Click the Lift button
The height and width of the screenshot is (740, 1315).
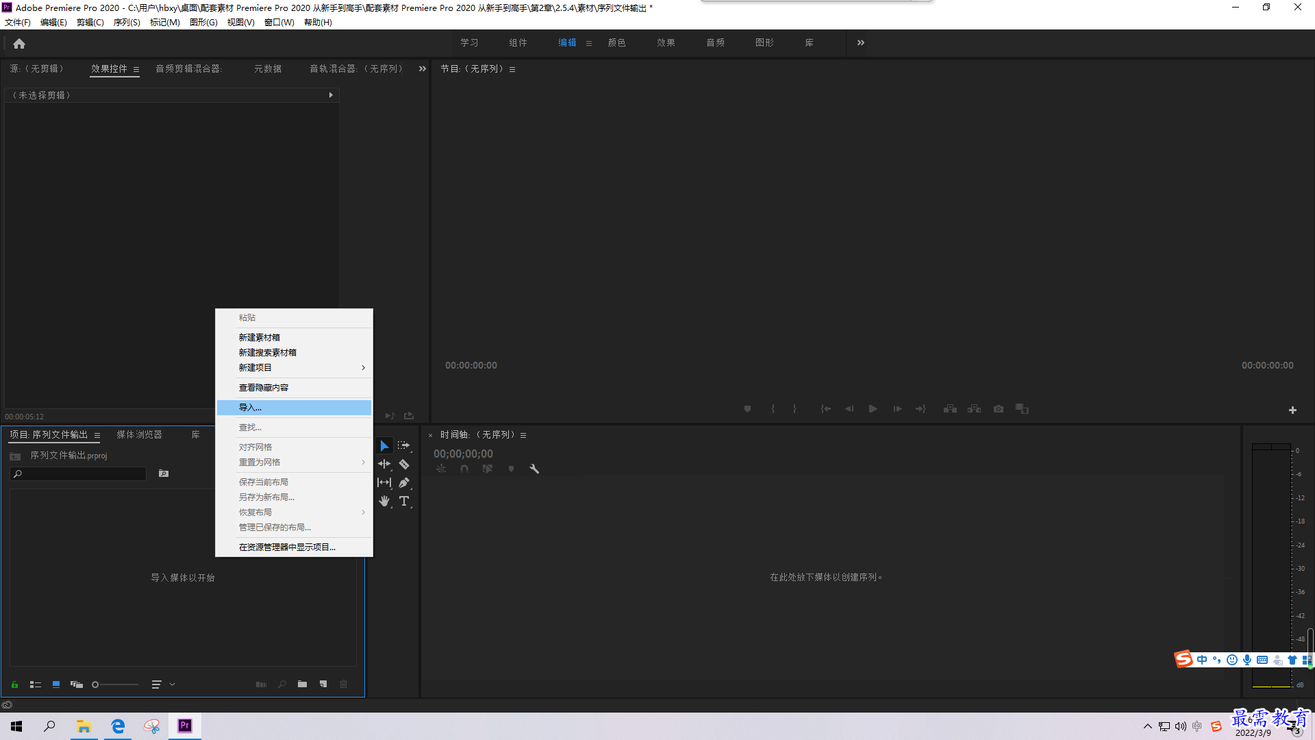(950, 409)
